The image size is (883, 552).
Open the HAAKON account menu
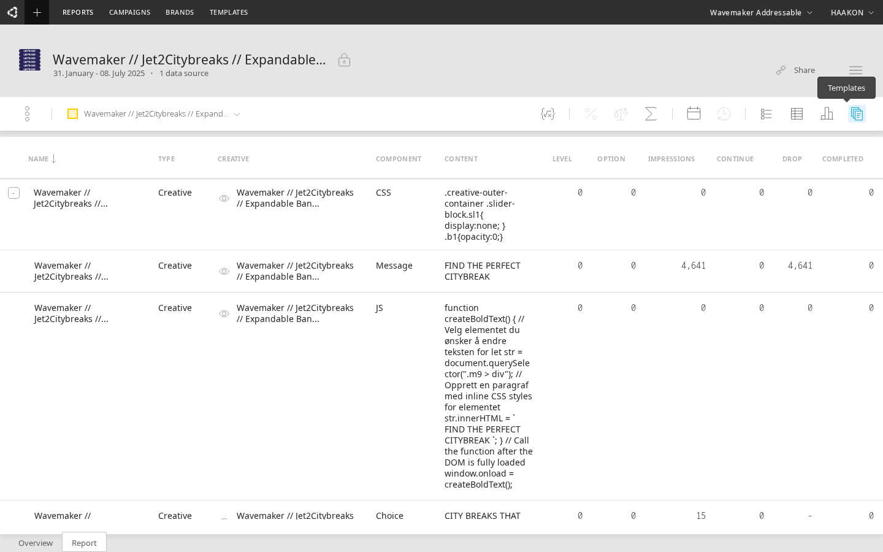point(852,12)
